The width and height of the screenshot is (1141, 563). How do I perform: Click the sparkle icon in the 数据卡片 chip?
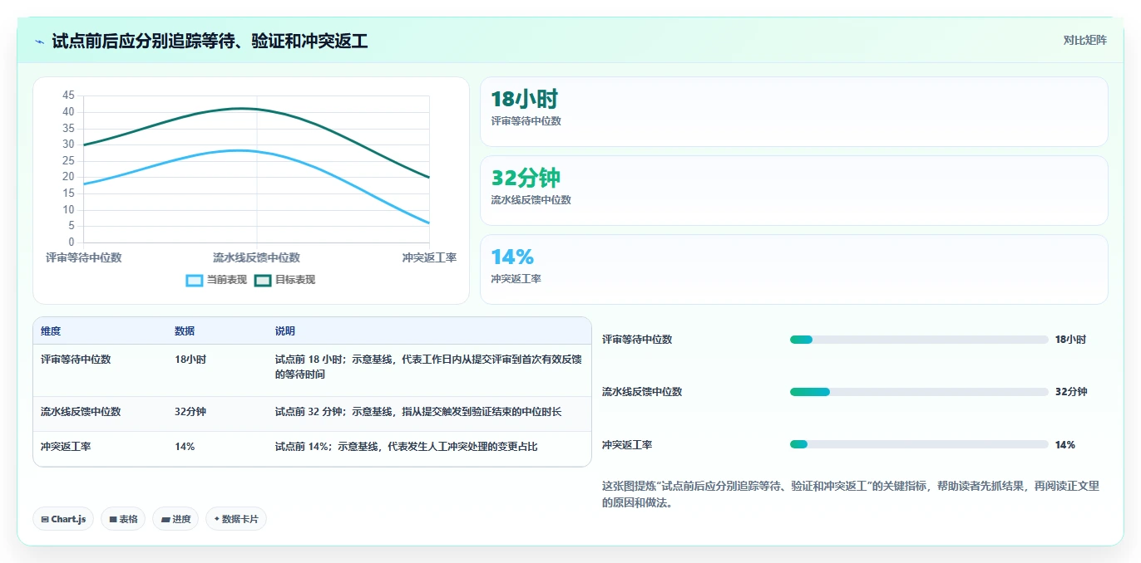click(216, 519)
